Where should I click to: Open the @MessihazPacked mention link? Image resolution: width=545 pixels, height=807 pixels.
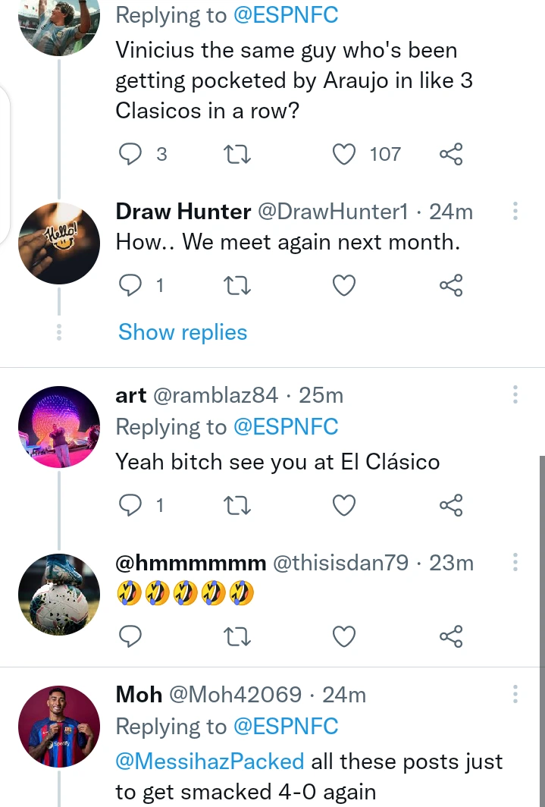pos(210,761)
